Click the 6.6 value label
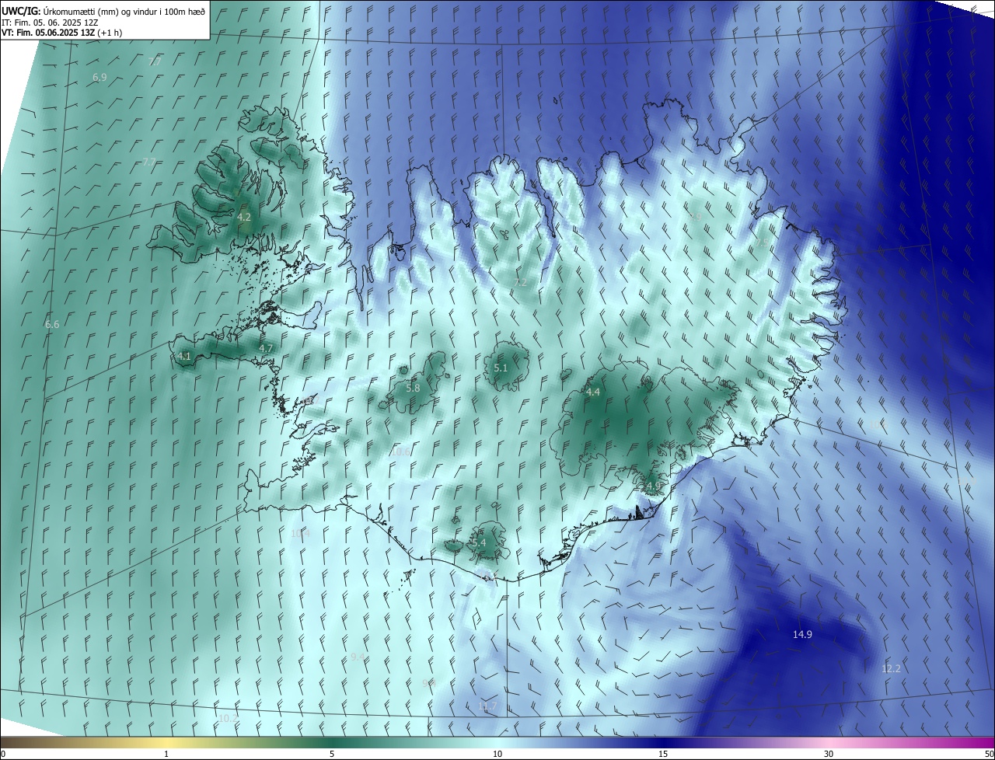This screenshot has height=760, width=995. pos(52,324)
